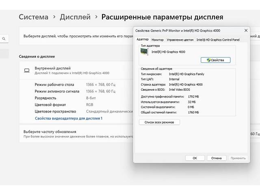Screen dimensions: 260x195
Task: Click the search magnifier icon in sidebar
Action: pos(4,39)
